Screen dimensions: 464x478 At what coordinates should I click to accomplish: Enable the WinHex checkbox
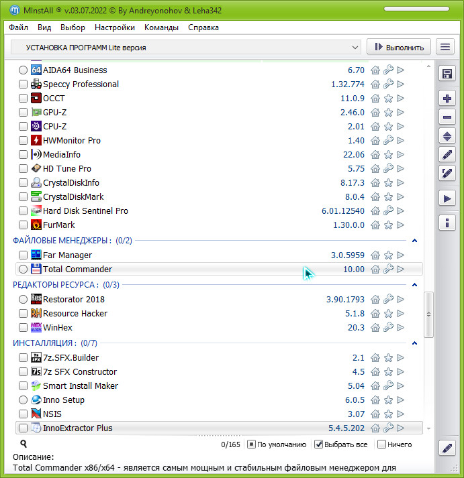pyautogui.click(x=24, y=328)
